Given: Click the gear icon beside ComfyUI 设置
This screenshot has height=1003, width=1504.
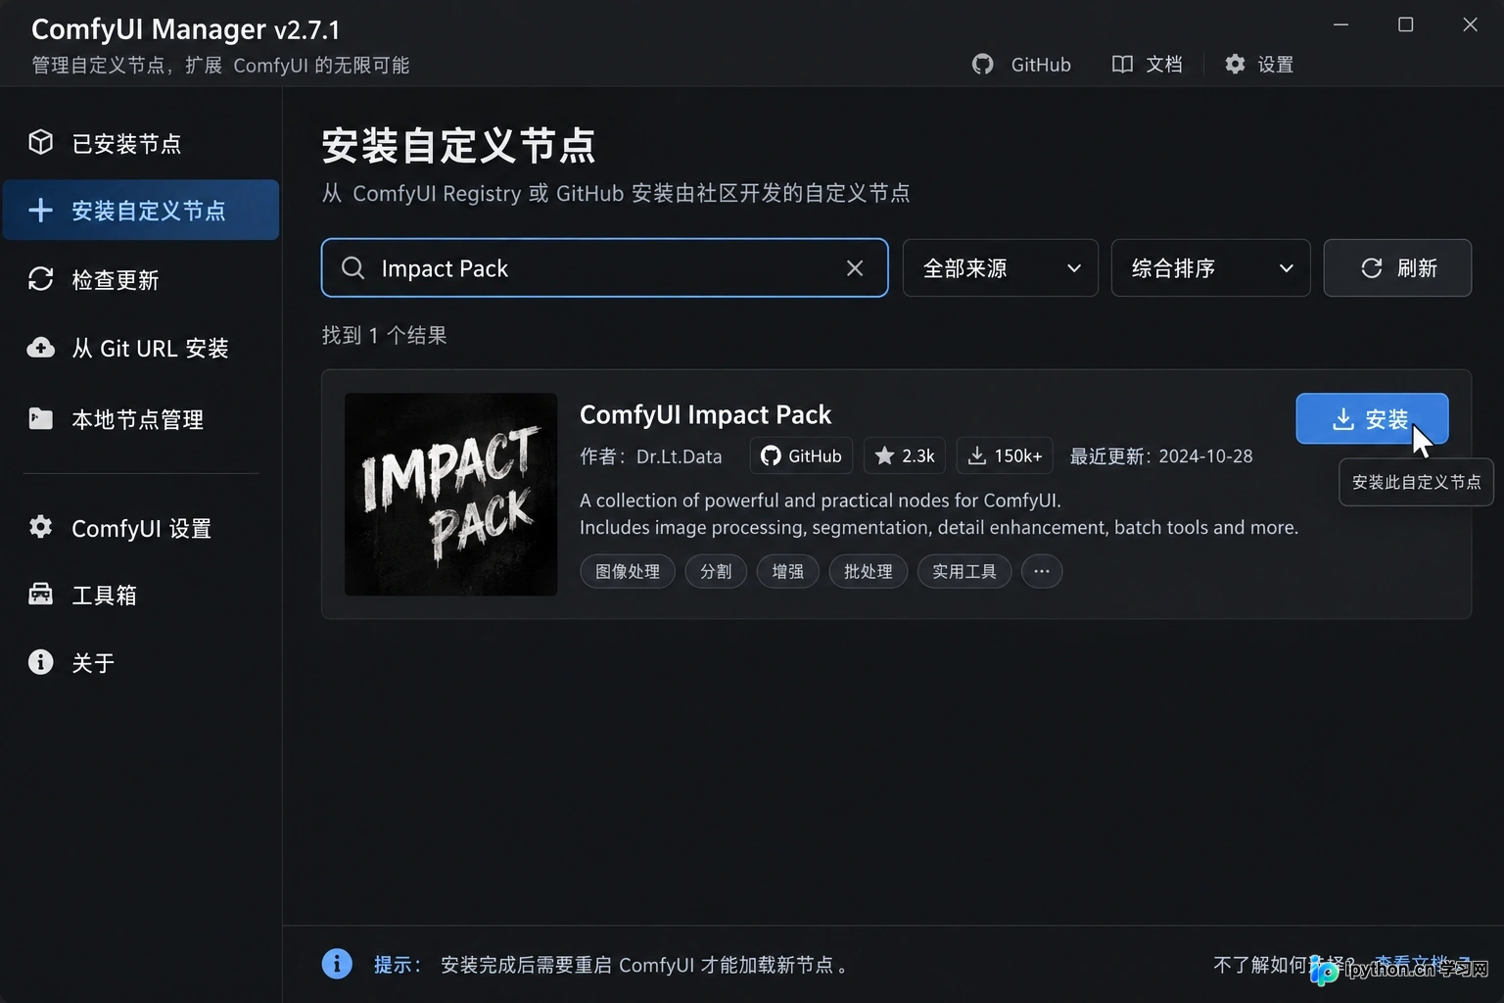Looking at the screenshot, I should click(40, 527).
